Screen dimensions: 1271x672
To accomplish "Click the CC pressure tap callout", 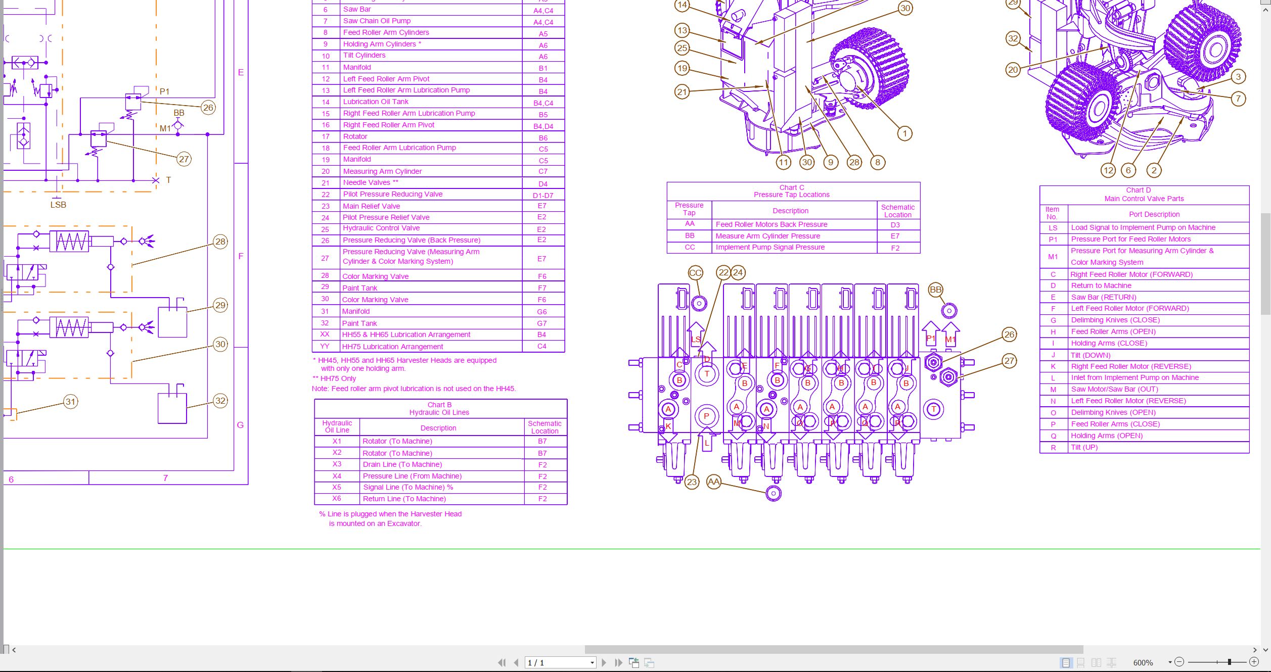I will 696,273.
